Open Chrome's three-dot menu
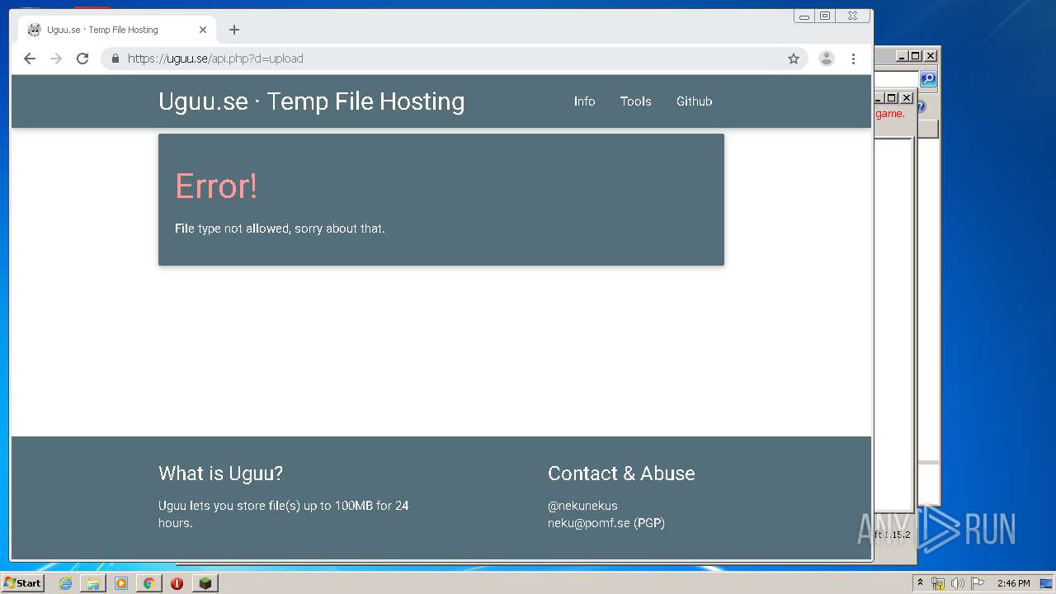The height and width of the screenshot is (594, 1056). (853, 59)
